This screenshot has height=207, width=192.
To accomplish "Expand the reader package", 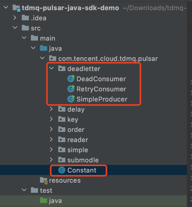I will tap(51, 140).
